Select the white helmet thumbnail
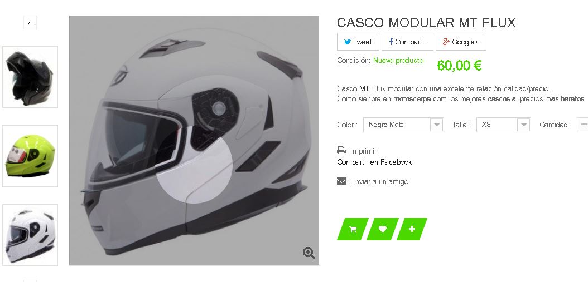588x282 pixels. [x=30, y=235]
